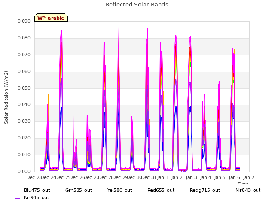The width and height of the screenshot is (275, 206).
Task: Click the green Grn535_out legend swatch
Action: tap(59, 191)
